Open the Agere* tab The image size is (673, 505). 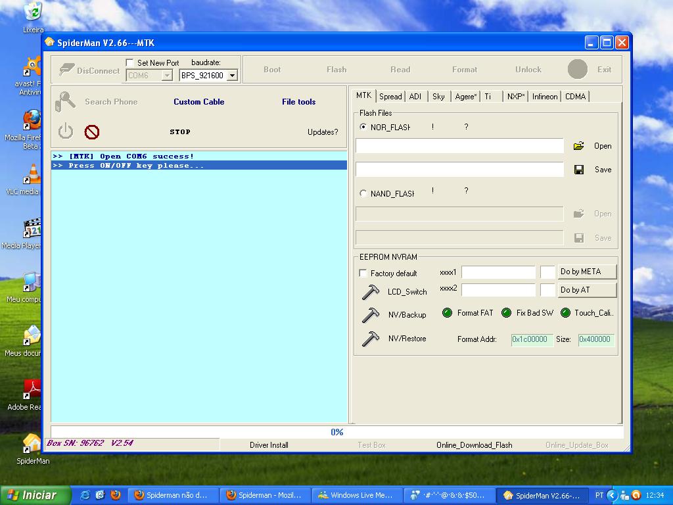click(466, 97)
